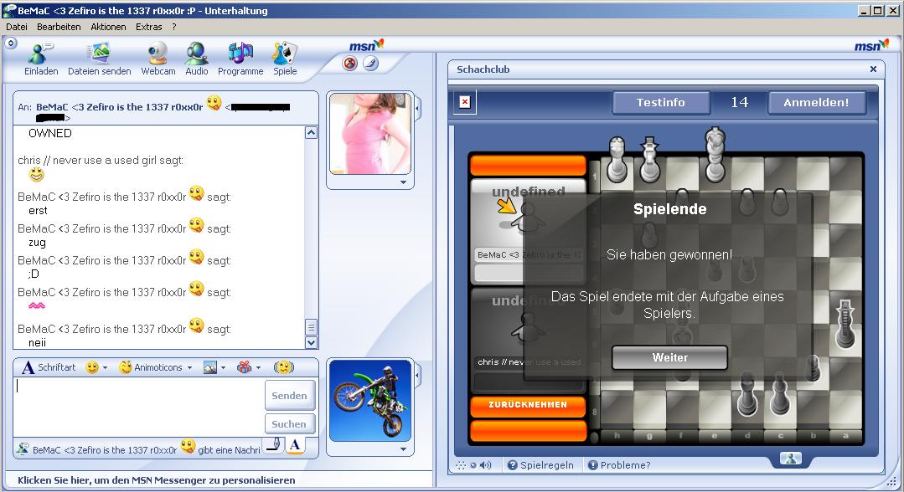The image size is (904, 492).
Task: Click the bottom orange bar below Zurücknehmen
Action: (x=528, y=431)
